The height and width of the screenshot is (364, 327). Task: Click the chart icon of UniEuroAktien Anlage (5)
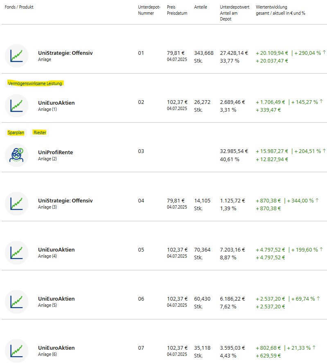click(16, 302)
